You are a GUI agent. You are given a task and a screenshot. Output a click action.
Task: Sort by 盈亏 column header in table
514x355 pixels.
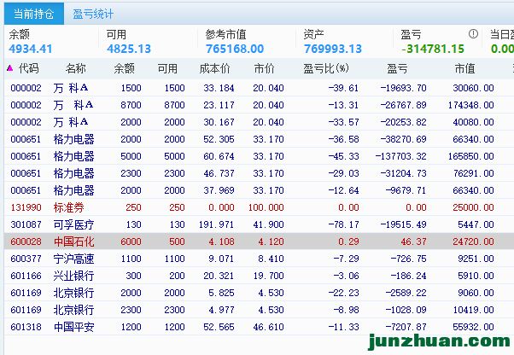(397, 68)
